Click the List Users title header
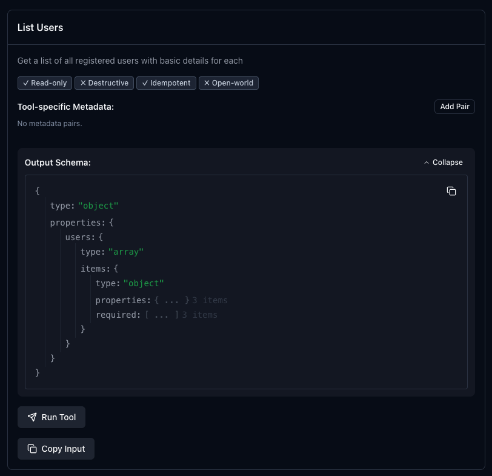 pyautogui.click(x=40, y=27)
